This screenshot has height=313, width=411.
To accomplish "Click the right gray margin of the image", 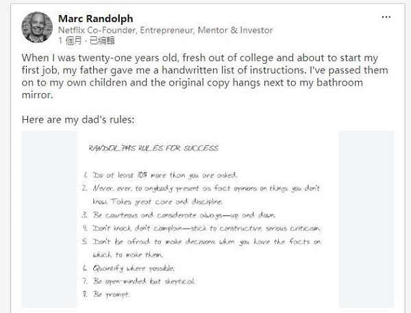I will [x=366, y=219].
